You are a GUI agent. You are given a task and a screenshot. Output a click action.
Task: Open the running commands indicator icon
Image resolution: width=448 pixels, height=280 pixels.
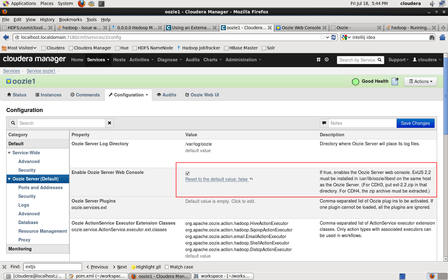(326, 60)
